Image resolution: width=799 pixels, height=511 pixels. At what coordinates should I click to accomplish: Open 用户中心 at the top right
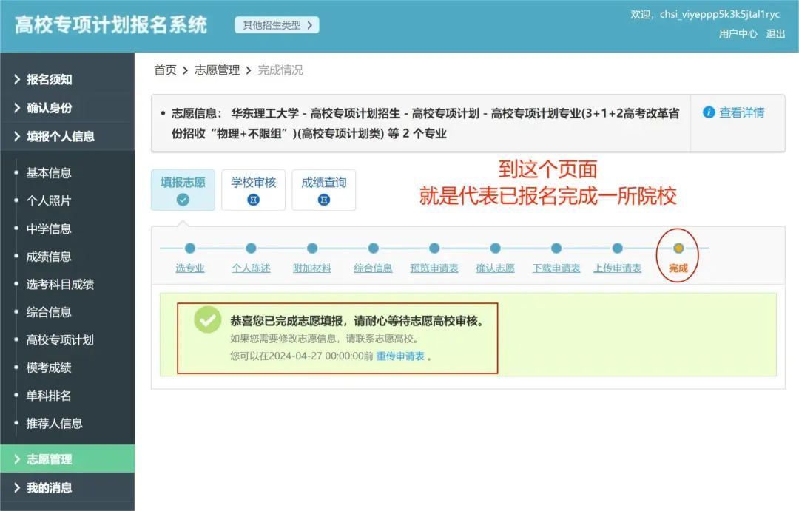(737, 34)
